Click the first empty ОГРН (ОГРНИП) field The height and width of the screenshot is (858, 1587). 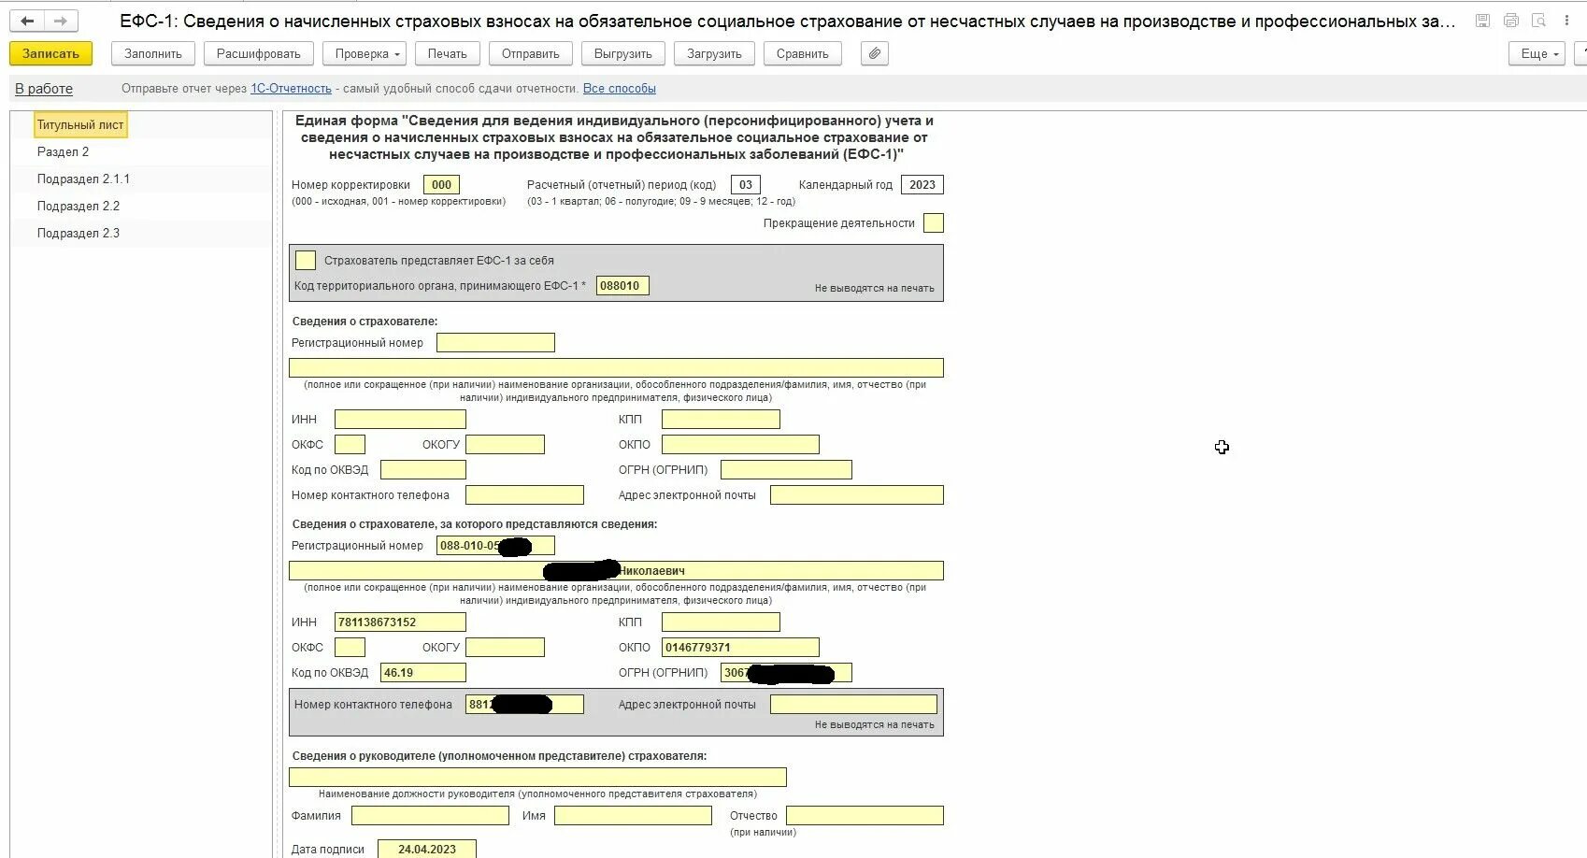(x=786, y=470)
